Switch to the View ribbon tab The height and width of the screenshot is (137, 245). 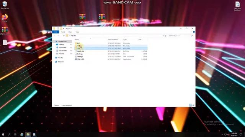(77, 32)
